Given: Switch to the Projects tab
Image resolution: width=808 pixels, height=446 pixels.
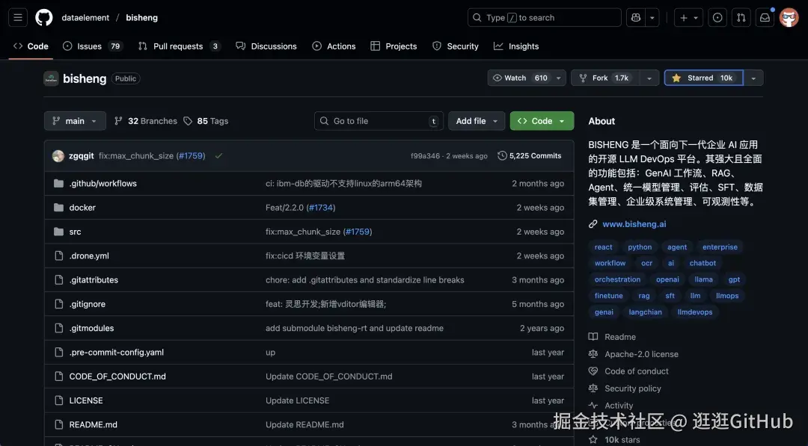Looking at the screenshot, I should click(x=394, y=46).
